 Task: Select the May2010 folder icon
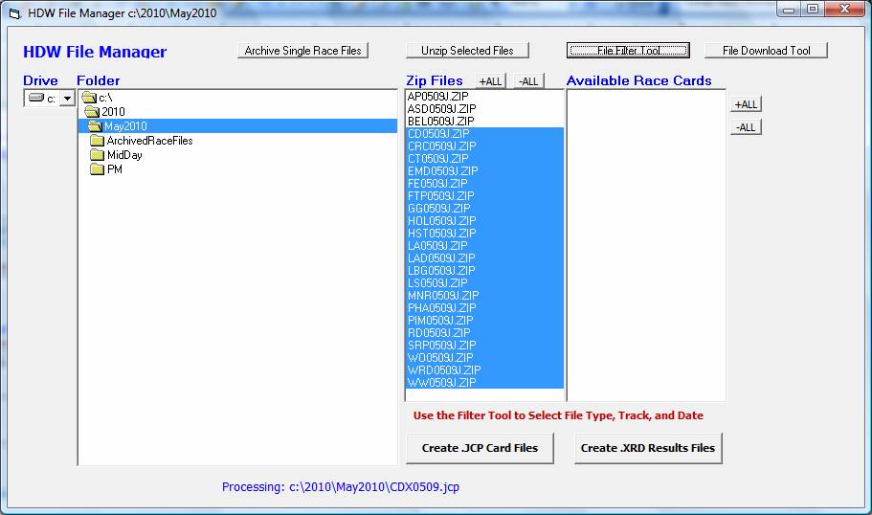click(95, 126)
